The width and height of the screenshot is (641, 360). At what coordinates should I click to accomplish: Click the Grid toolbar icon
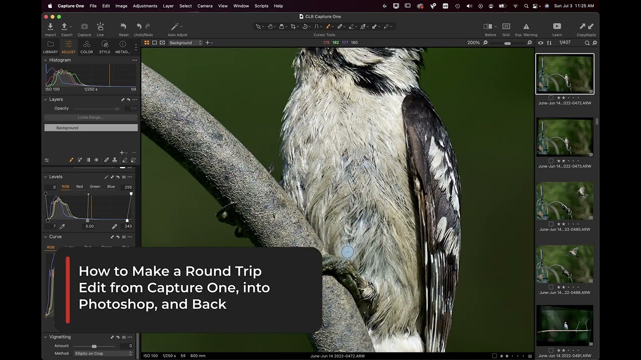coord(506,26)
